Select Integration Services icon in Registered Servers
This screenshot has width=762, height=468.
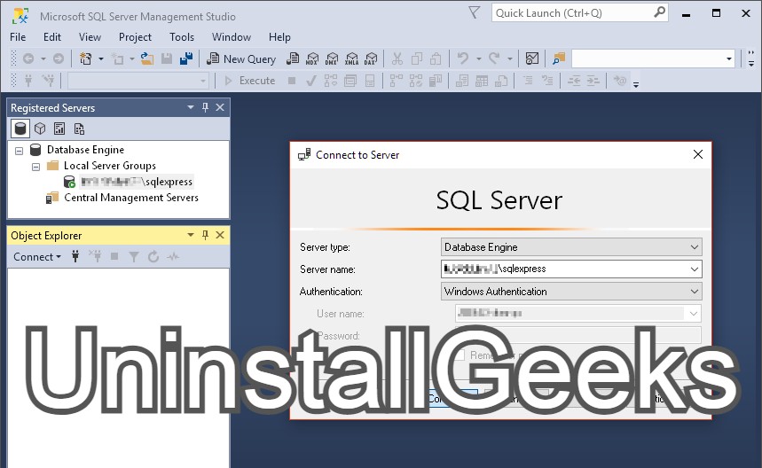[79, 129]
